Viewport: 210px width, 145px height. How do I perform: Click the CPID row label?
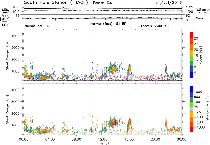[6, 25]
